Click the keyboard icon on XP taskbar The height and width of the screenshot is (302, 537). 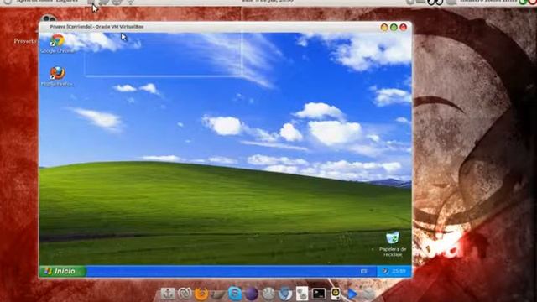[363, 271]
